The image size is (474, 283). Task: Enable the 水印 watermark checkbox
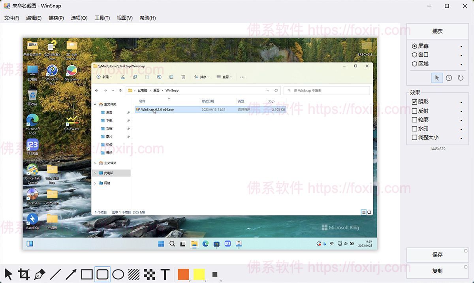(414, 128)
